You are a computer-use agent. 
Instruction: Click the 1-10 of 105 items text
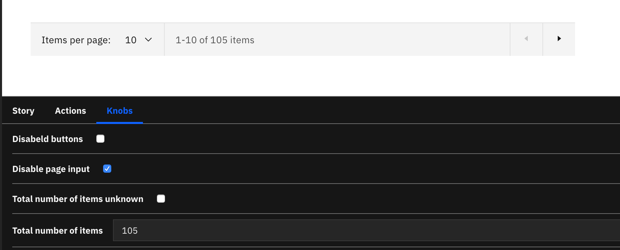click(215, 40)
